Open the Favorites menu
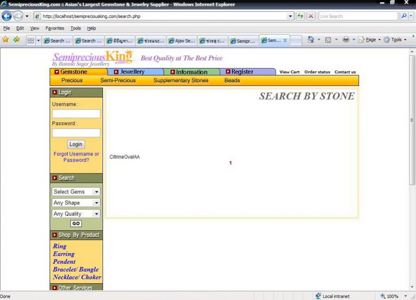The height and width of the screenshot is (300, 416). point(54,28)
